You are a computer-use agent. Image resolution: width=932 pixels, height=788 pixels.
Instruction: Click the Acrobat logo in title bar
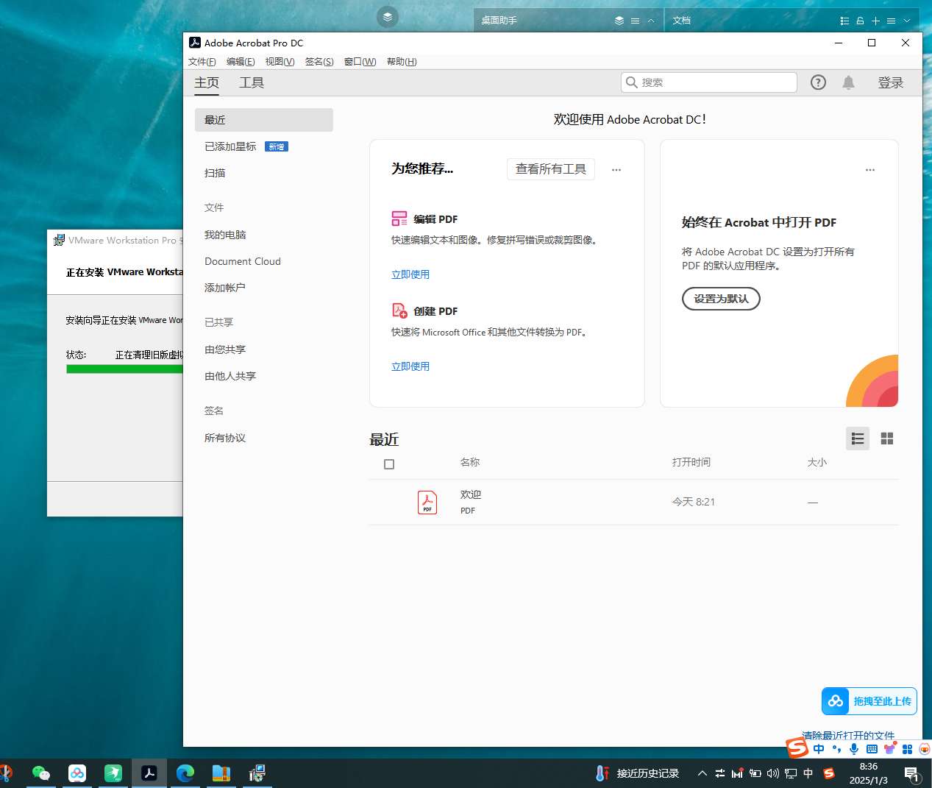click(195, 43)
